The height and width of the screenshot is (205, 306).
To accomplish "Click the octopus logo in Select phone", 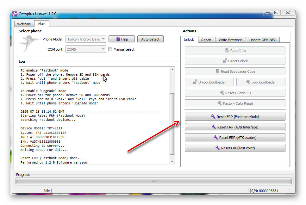I will [x=29, y=44].
